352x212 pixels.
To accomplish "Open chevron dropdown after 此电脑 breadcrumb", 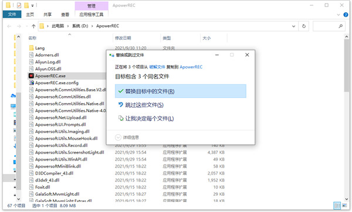I will [68, 26].
